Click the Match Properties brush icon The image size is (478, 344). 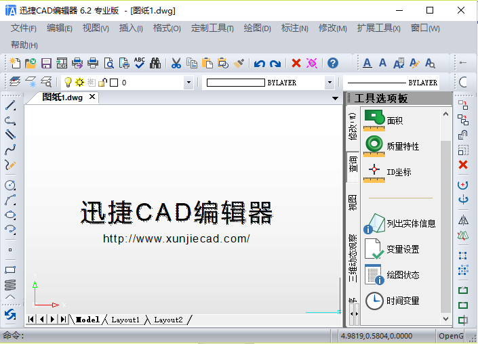click(x=239, y=63)
